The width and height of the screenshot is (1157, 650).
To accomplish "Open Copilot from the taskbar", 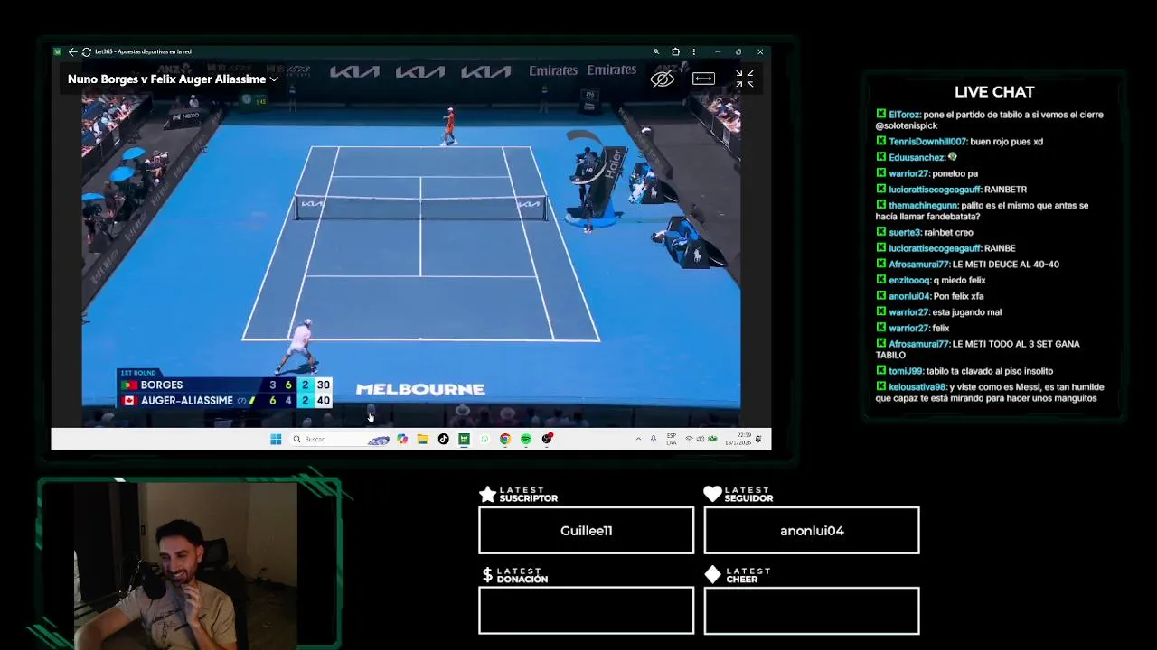I will (x=402, y=439).
